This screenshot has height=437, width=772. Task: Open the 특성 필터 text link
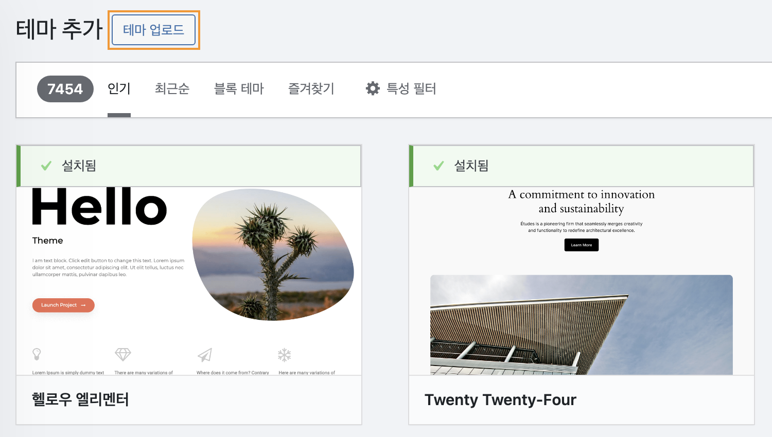click(x=411, y=88)
